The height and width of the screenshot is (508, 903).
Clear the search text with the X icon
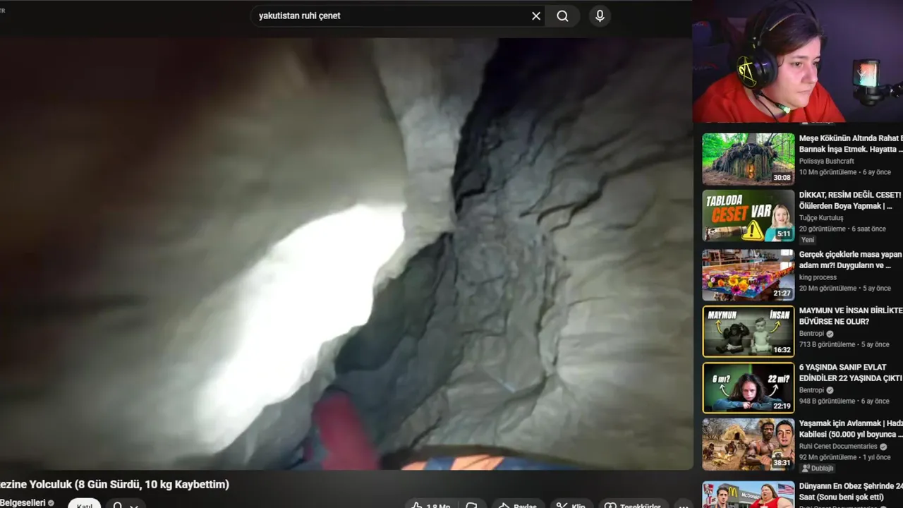click(536, 16)
